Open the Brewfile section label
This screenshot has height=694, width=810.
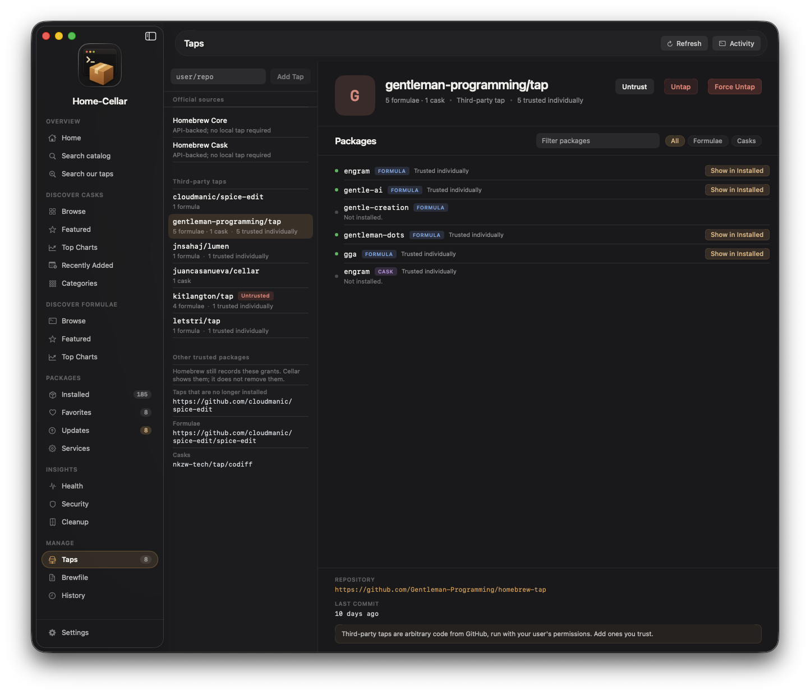[x=75, y=578]
